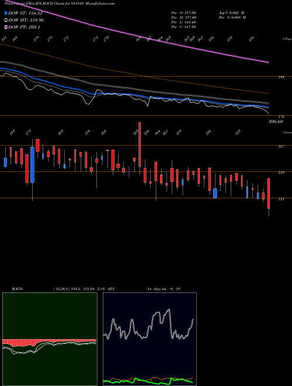Screen dimensions: 292x386
Task: Click the 306.60 value label
Action: 276,122
